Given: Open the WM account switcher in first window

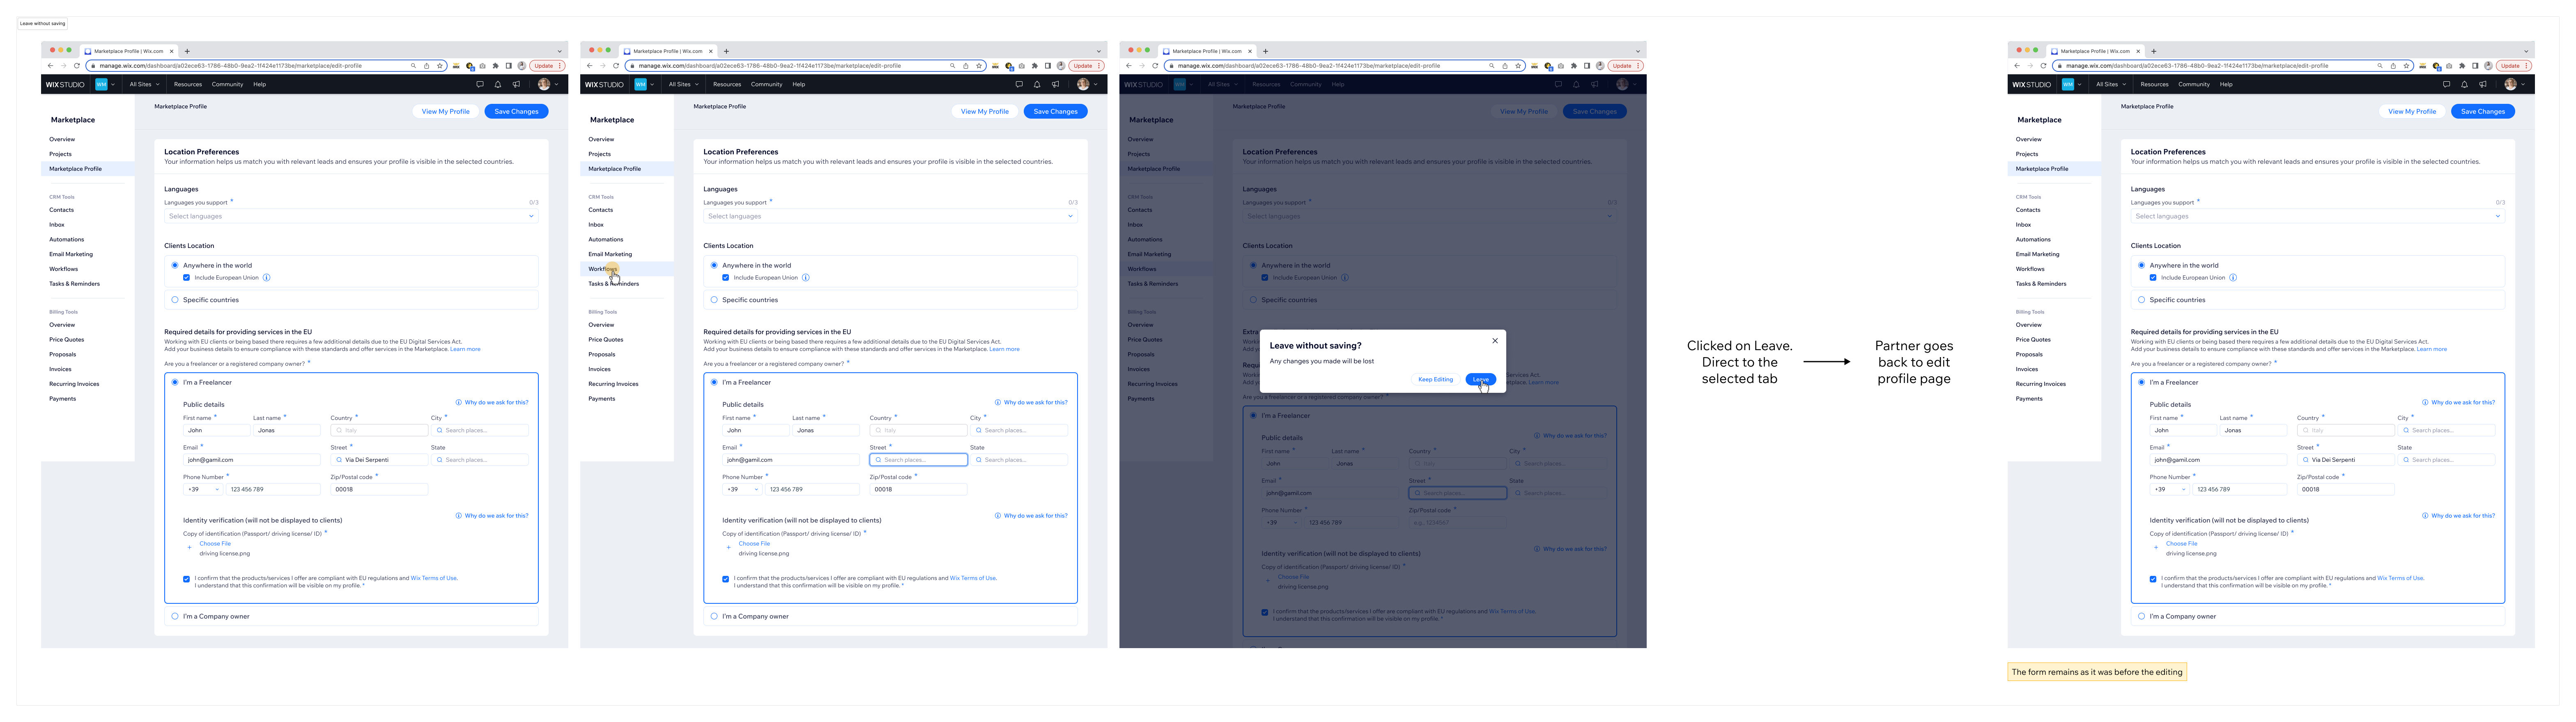Looking at the screenshot, I should (x=105, y=85).
